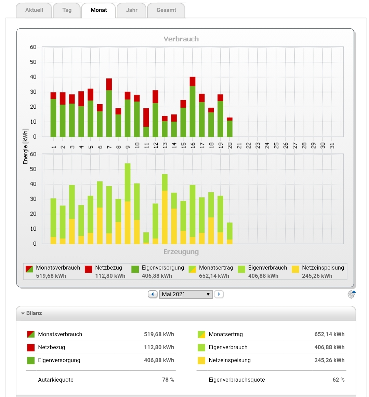
Task: Click the Monatsverbrauch legend icon in chart
Action: [x=29, y=269]
